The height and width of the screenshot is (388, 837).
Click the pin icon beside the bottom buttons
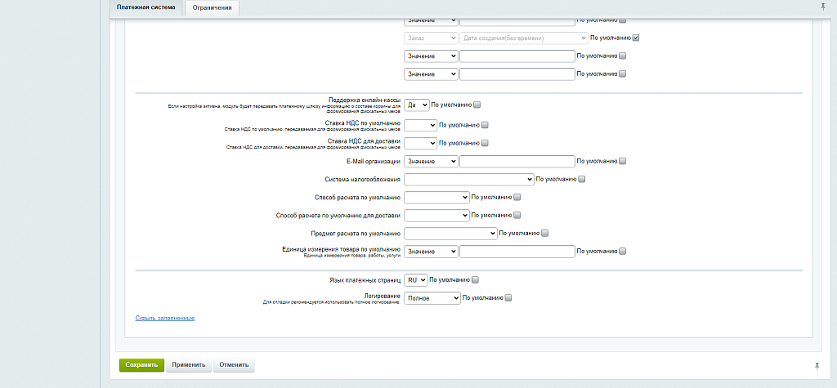[x=817, y=365]
